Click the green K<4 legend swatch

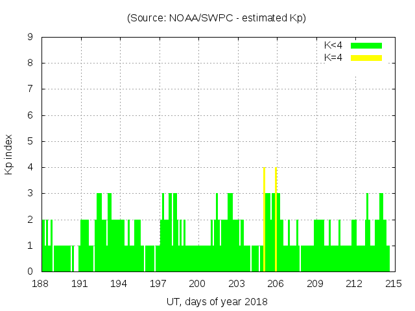(366, 45)
